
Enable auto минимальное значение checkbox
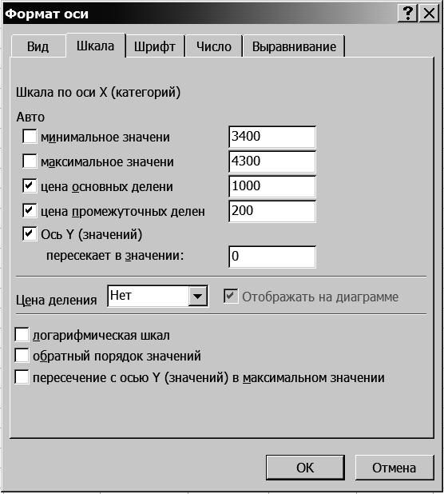tap(30, 137)
